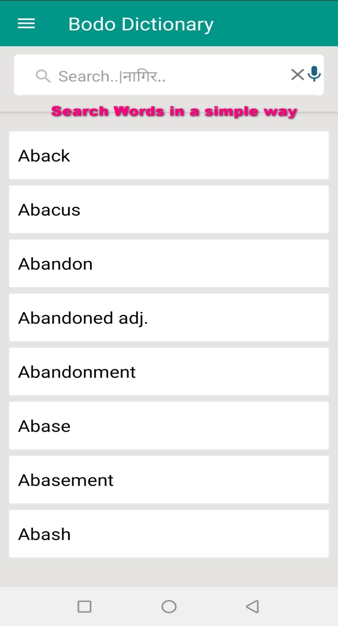Open recent apps square icon
Screen dimensions: 338x626
(84, 606)
